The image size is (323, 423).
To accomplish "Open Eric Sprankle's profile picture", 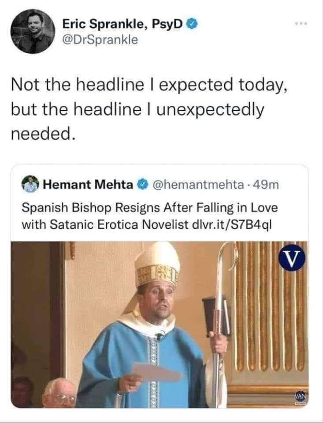I will [x=33, y=31].
